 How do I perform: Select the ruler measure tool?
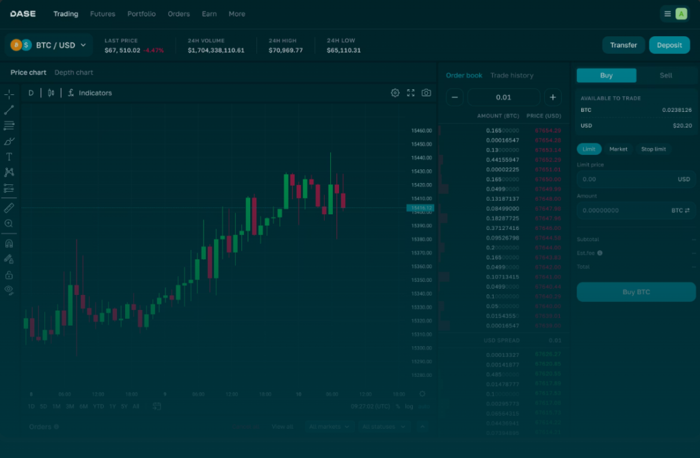(x=9, y=207)
